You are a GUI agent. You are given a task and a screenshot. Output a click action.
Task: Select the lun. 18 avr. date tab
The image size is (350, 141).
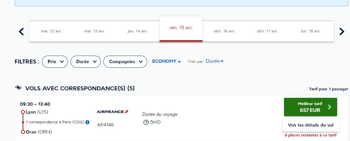coord(311,31)
